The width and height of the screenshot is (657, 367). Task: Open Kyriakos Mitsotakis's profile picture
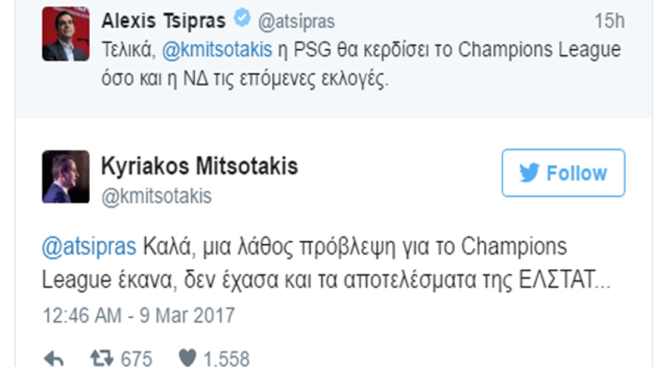65,177
